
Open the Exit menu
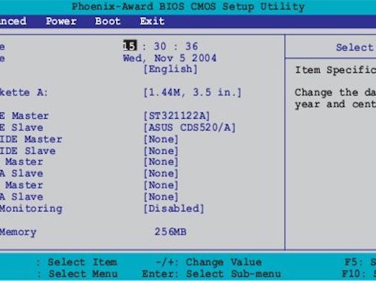[x=152, y=21]
